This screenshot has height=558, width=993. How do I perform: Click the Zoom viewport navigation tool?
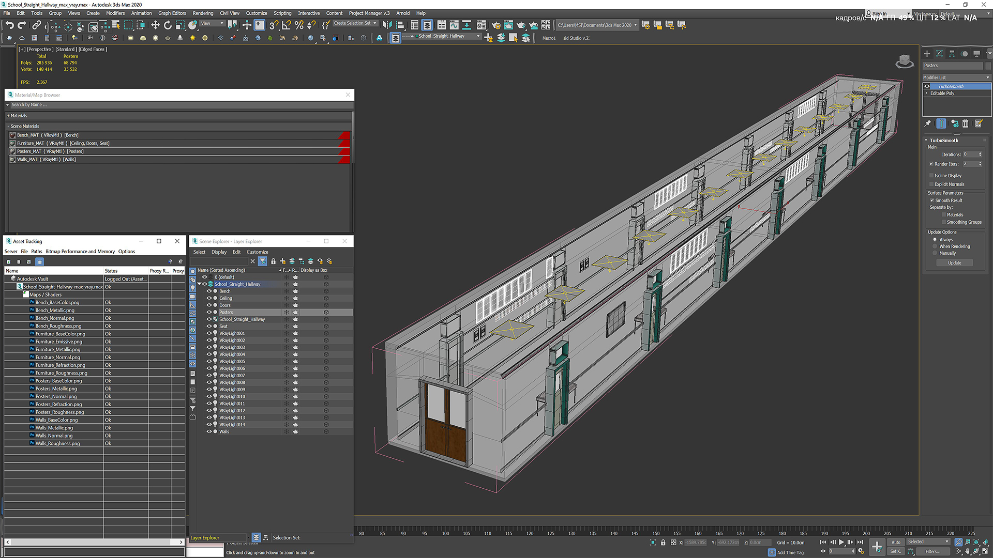(x=958, y=542)
